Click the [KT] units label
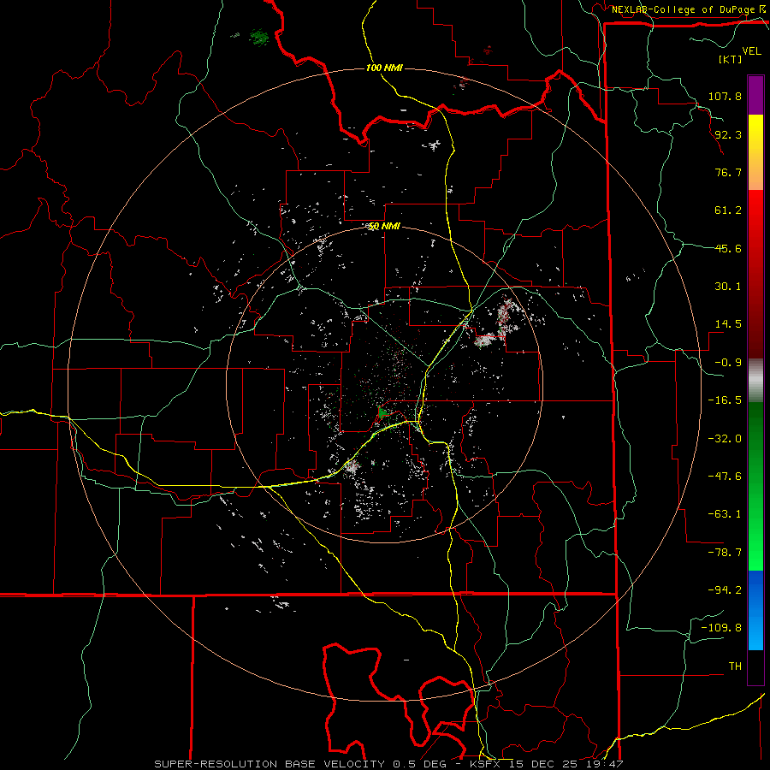The image size is (770, 770). (731, 59)
